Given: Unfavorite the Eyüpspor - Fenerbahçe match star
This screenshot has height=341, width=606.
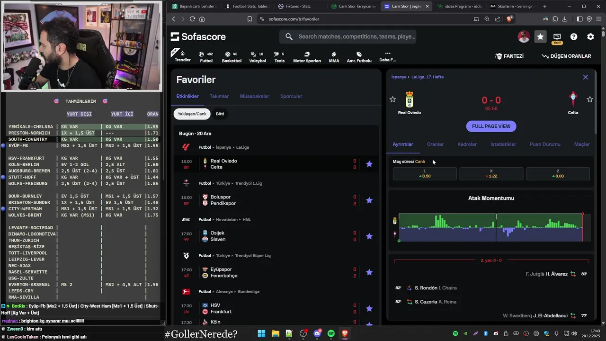Looking at the screenshot, I should 369,272.
